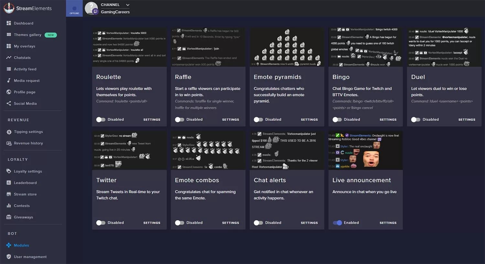This screenshot has width=485, height=264.
Task: Click the Twitter card title
Action: pyautogui.click(x=106, y=180)
